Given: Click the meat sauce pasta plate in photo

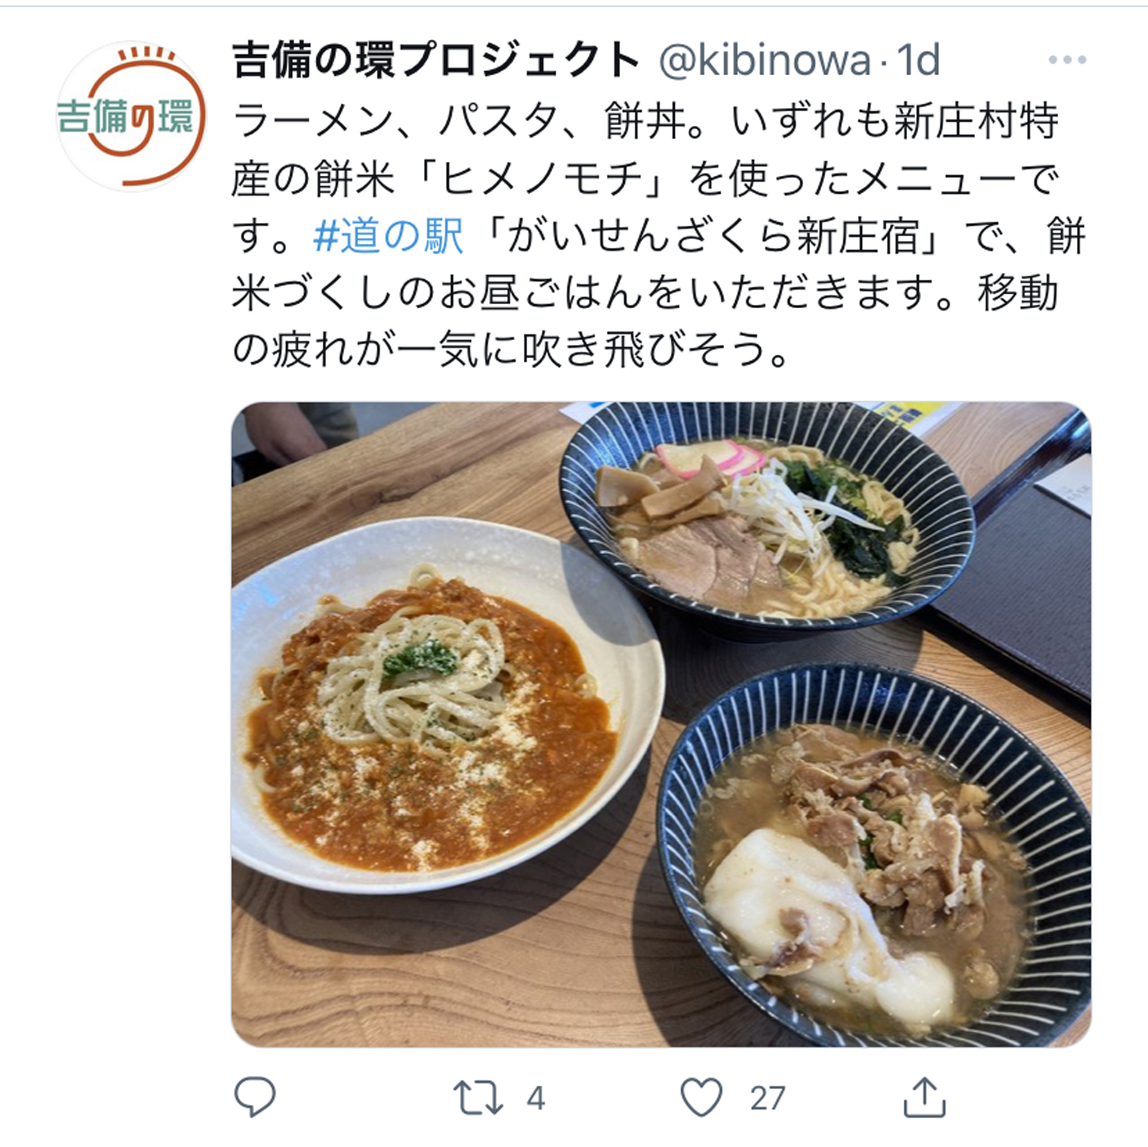Looking at the screenshot, I should click(447, 704).
